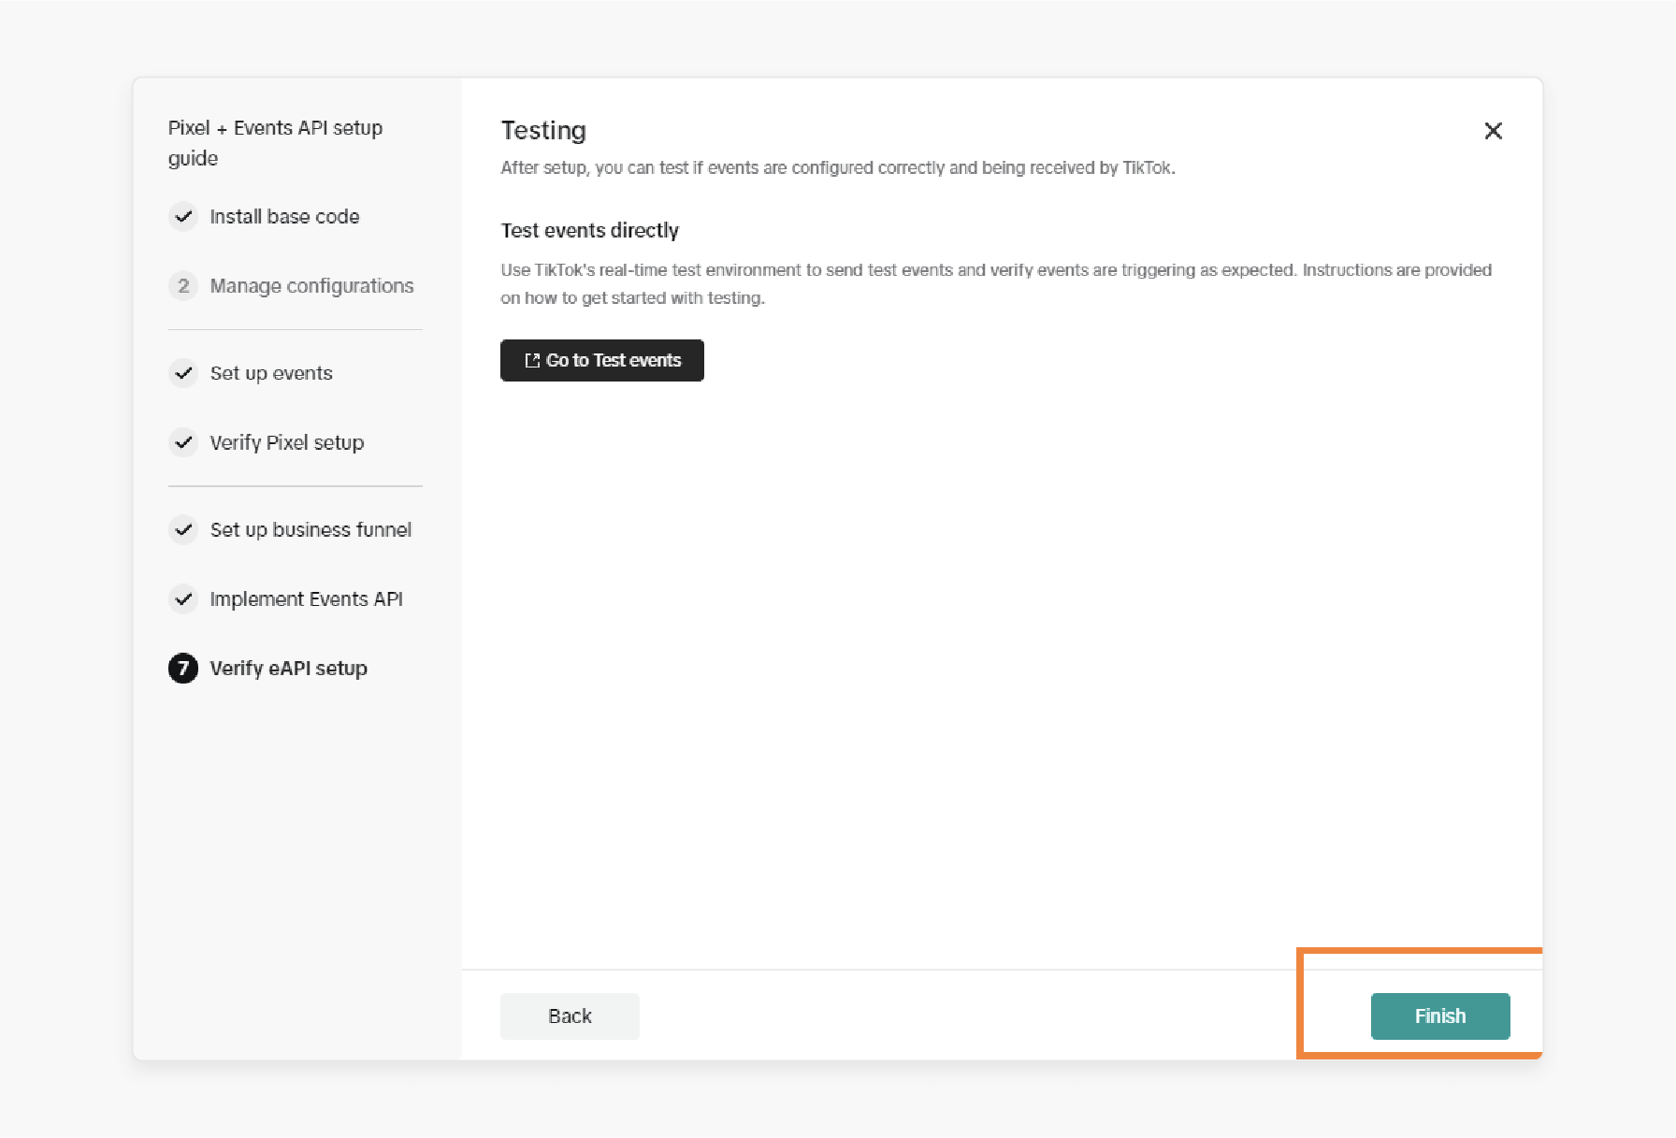This screenshot has height=1138, width=1676.
Task: Open Go to Test events
Action: click(602, 360)
